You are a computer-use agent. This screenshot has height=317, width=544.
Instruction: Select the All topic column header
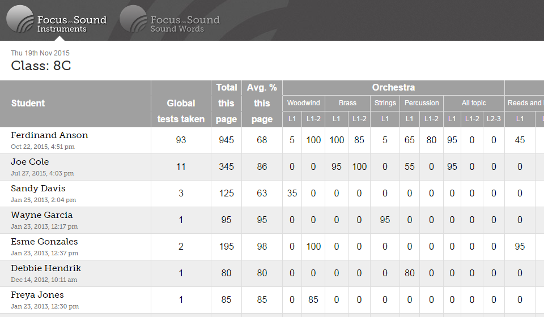pyautogui.click(x=474, y=103)
